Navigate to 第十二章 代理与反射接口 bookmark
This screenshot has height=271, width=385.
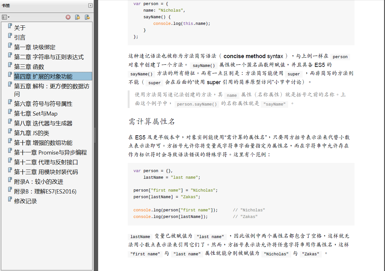46,162
